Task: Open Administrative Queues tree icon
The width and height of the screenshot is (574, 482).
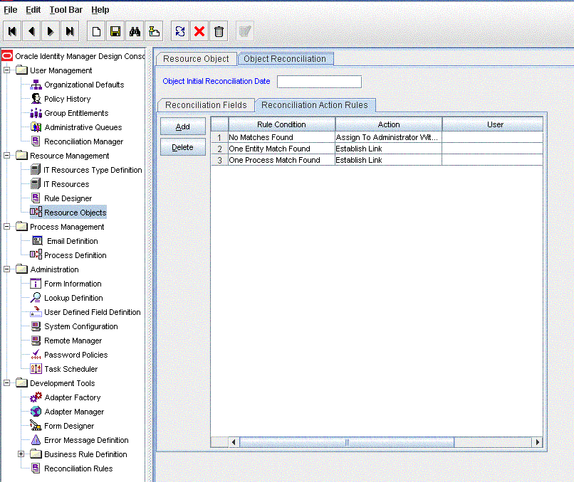Action: 36,127
